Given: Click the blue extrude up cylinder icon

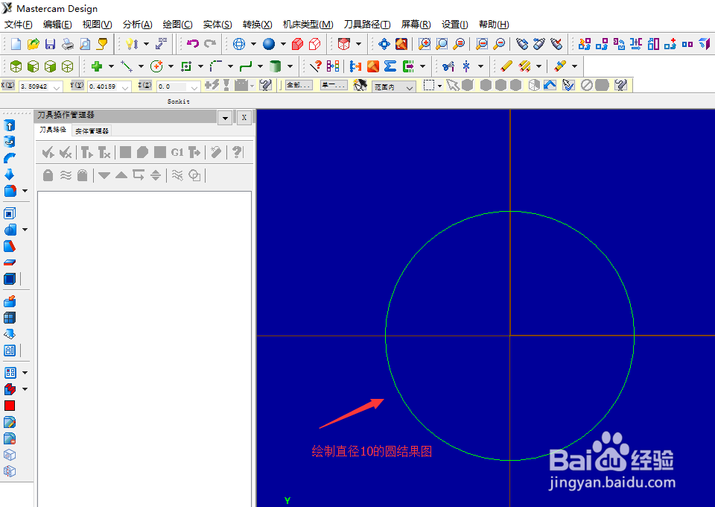Looking at the screenshot, I should [10, 125].
